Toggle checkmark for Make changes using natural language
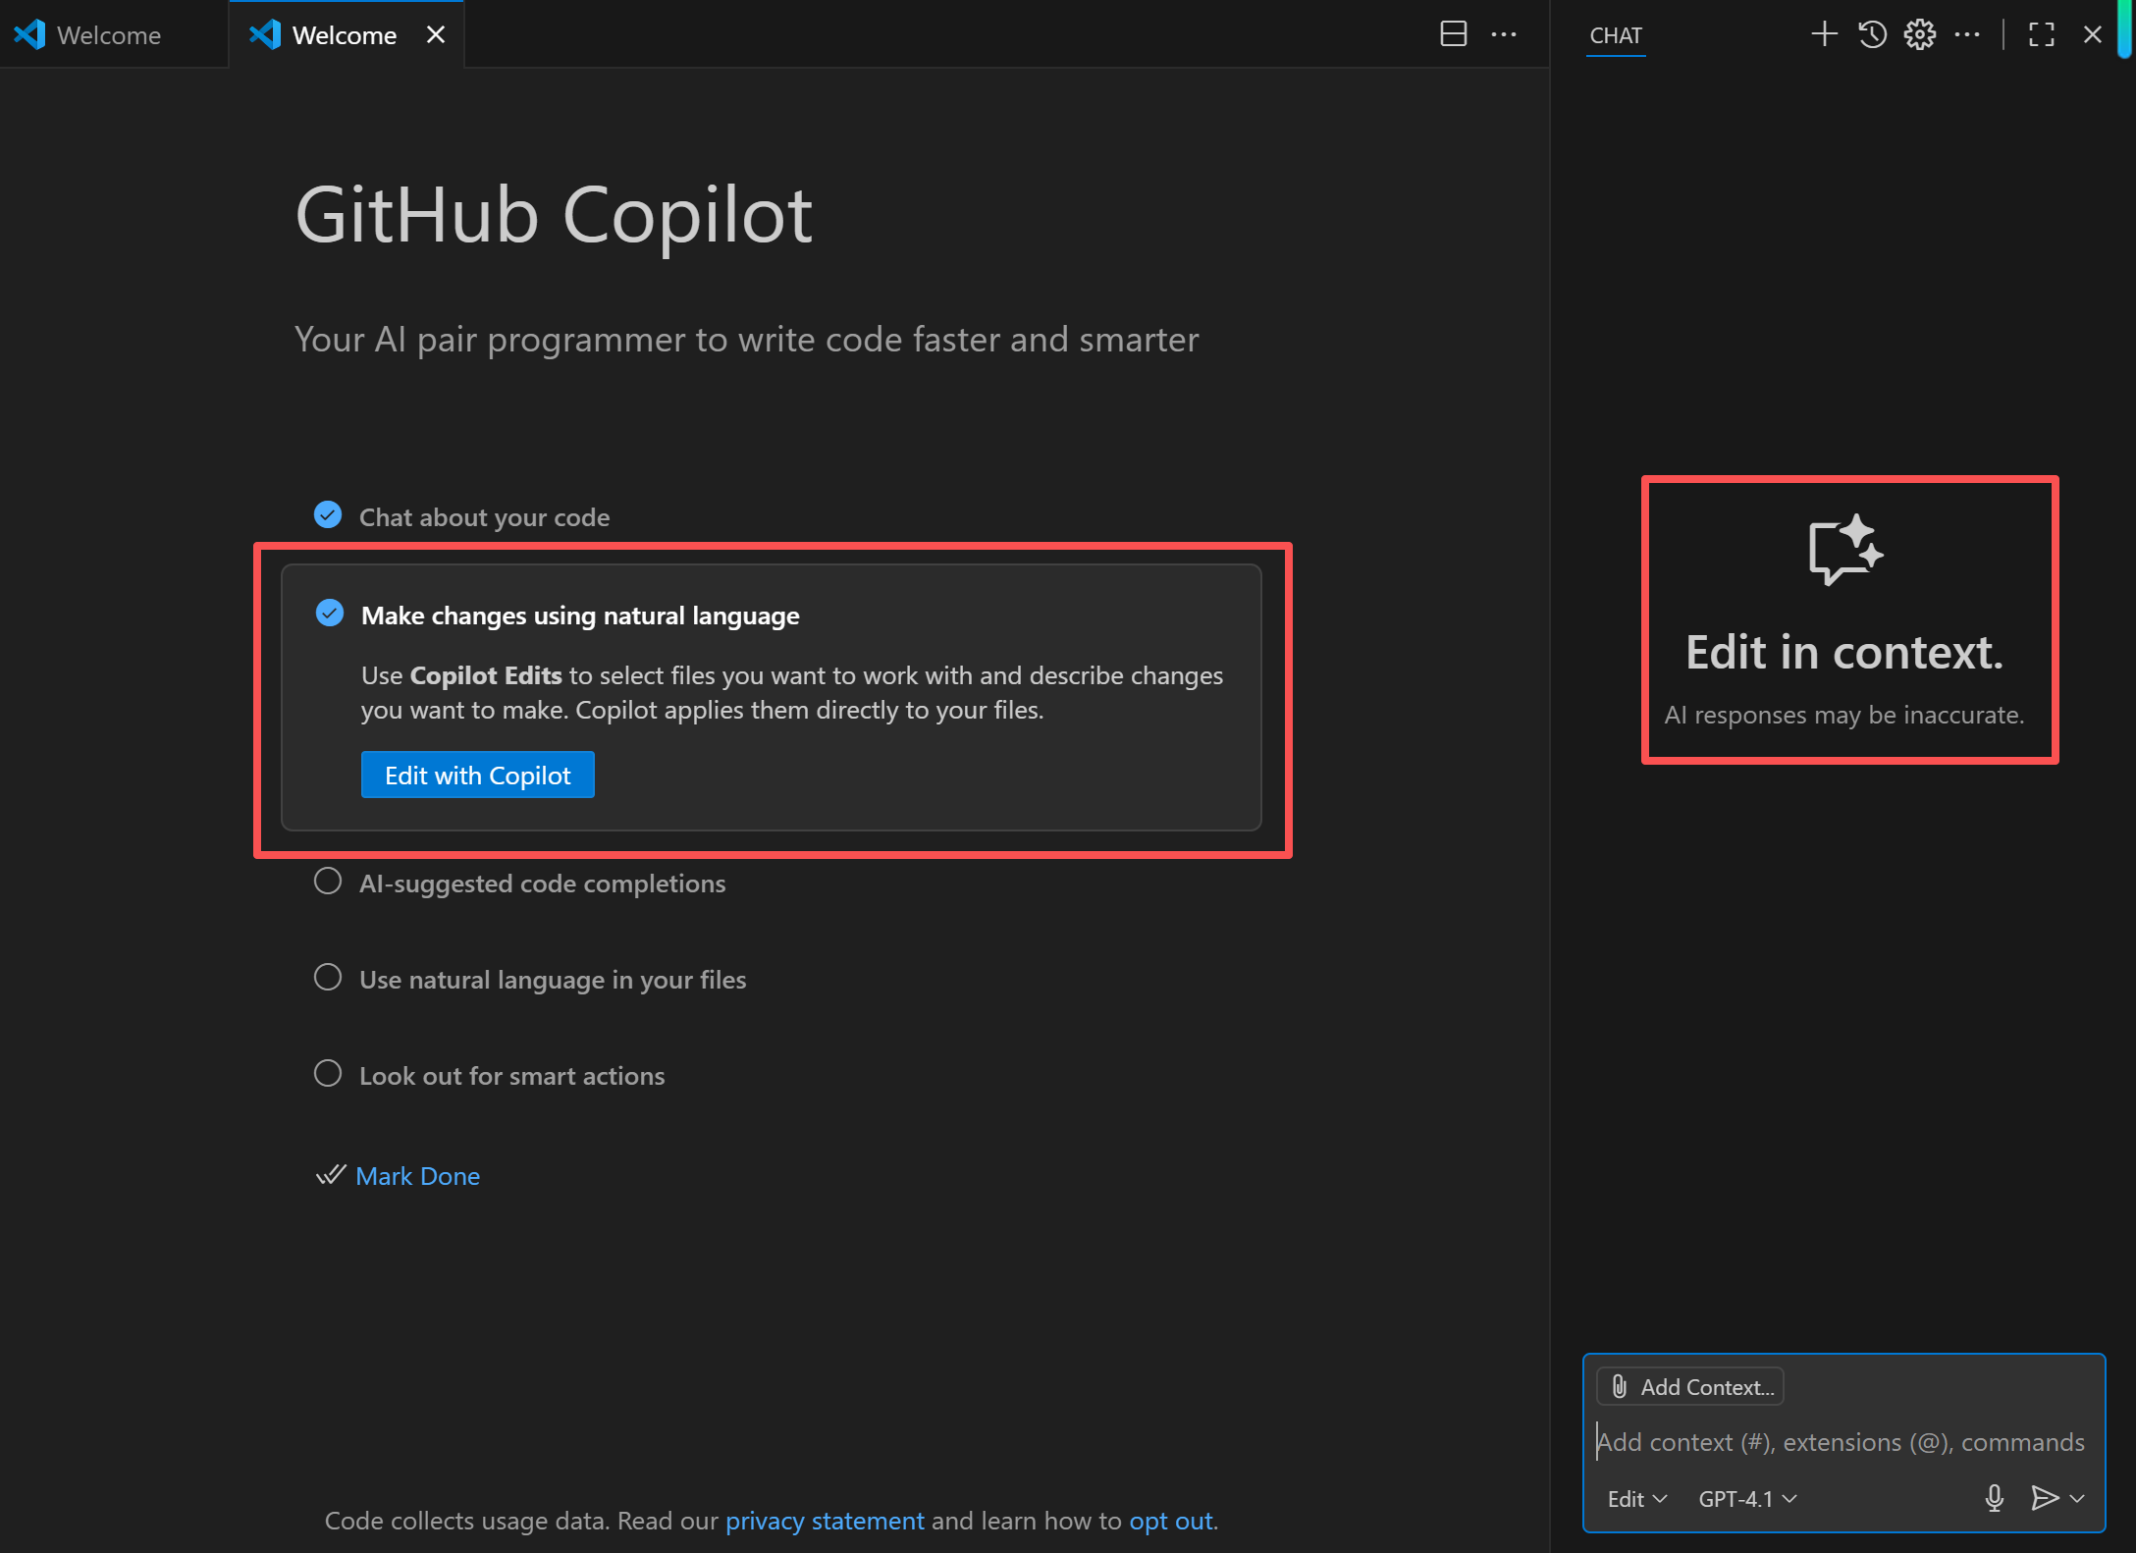 330,614
